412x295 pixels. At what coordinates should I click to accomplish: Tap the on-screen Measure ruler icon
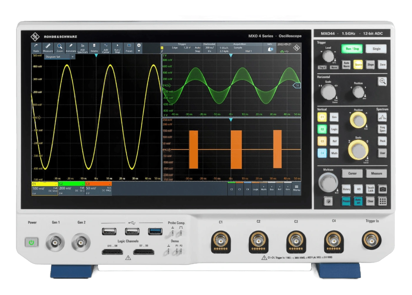pos(48,48)
